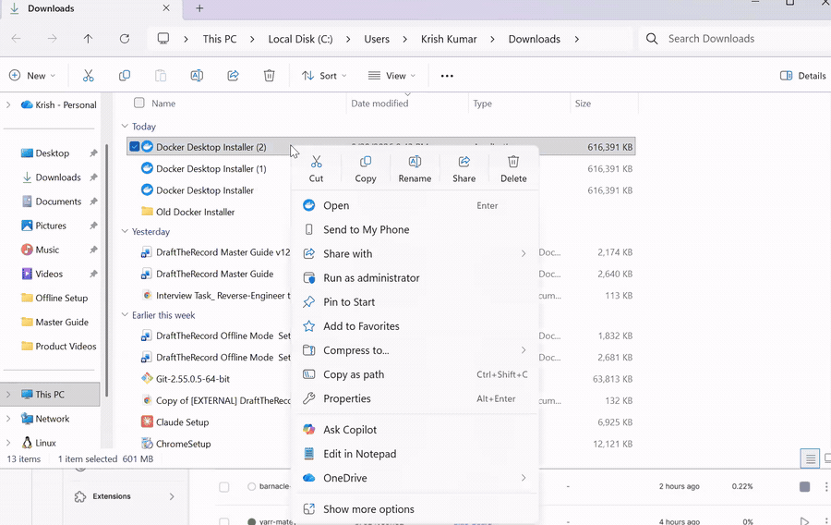Collapse the Today group
The image size is (831, 525).
[x=125, y=127]
